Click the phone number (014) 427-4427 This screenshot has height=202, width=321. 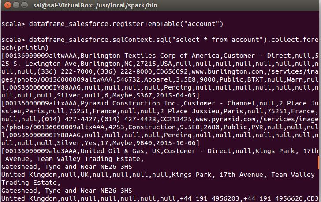(57, 119)
